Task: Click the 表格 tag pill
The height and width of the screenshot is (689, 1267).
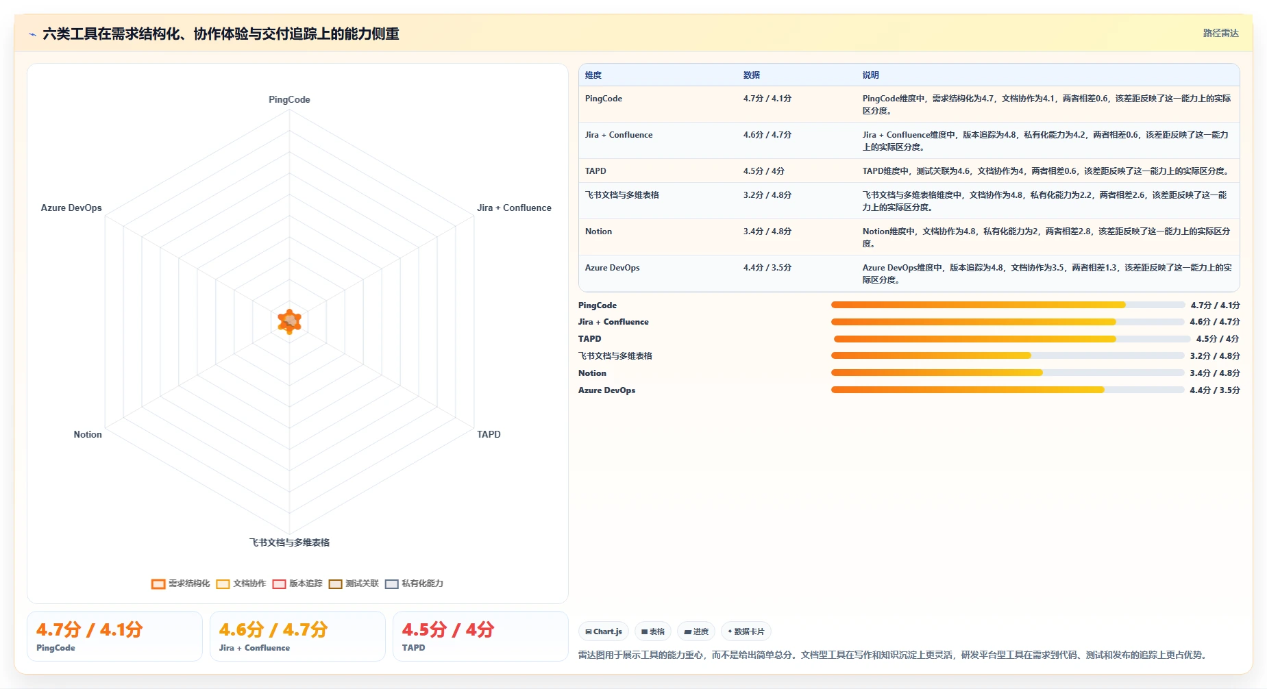Action: 653,631
